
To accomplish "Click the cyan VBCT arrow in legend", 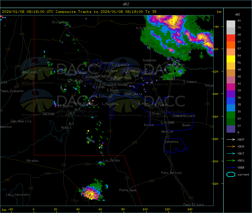I will [231, 153].
